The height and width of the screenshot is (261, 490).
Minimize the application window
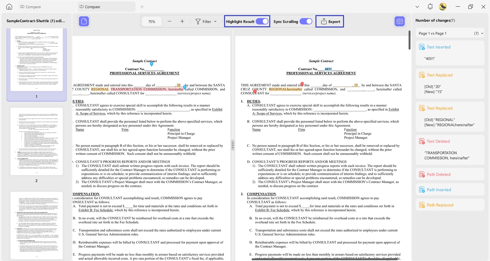click(458, 7)
